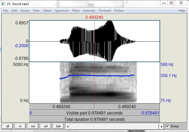Click the window title '21. Sound nao1'
This screenshot has width=189, height=132.
[18, 4]
